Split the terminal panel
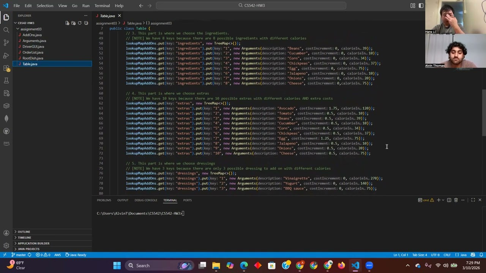 [449, 200]
